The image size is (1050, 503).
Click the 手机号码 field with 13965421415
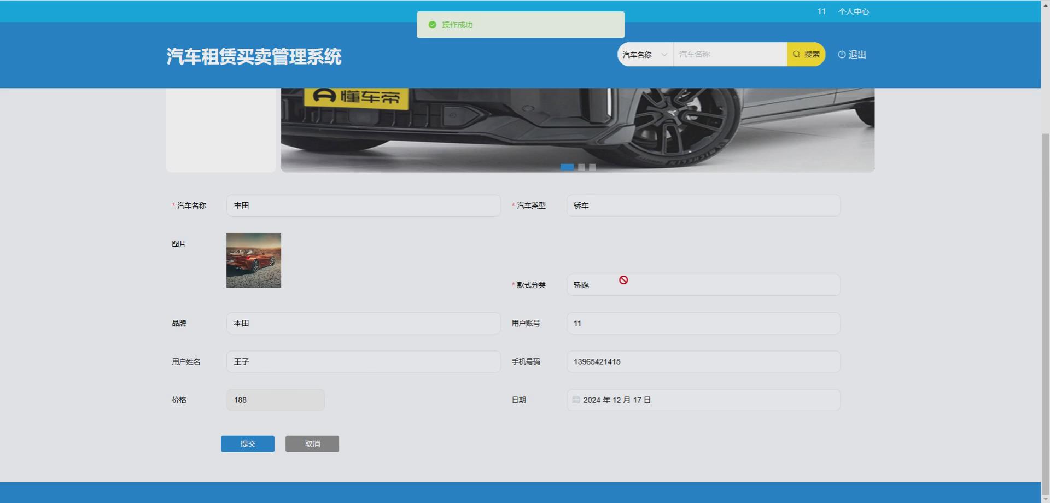point(703,361)
